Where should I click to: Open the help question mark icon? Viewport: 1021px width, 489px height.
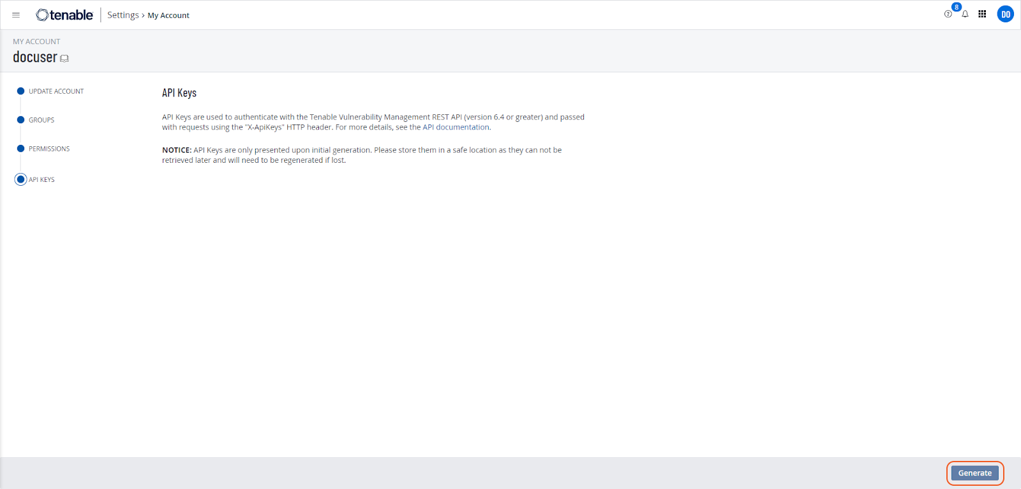pyautogui.click(x=948, y=14)
